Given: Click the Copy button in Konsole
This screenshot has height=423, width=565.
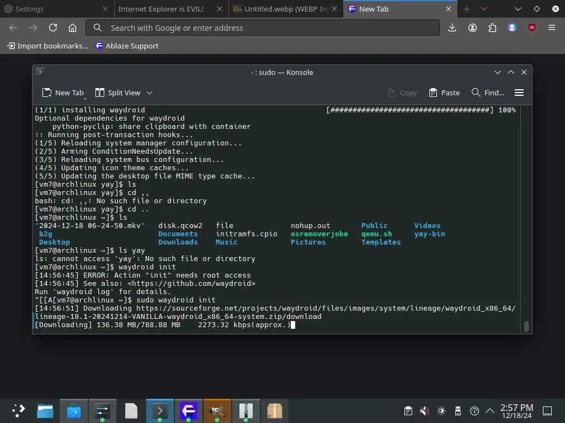Looking at the screenshot, I should (x=402, y=93).
